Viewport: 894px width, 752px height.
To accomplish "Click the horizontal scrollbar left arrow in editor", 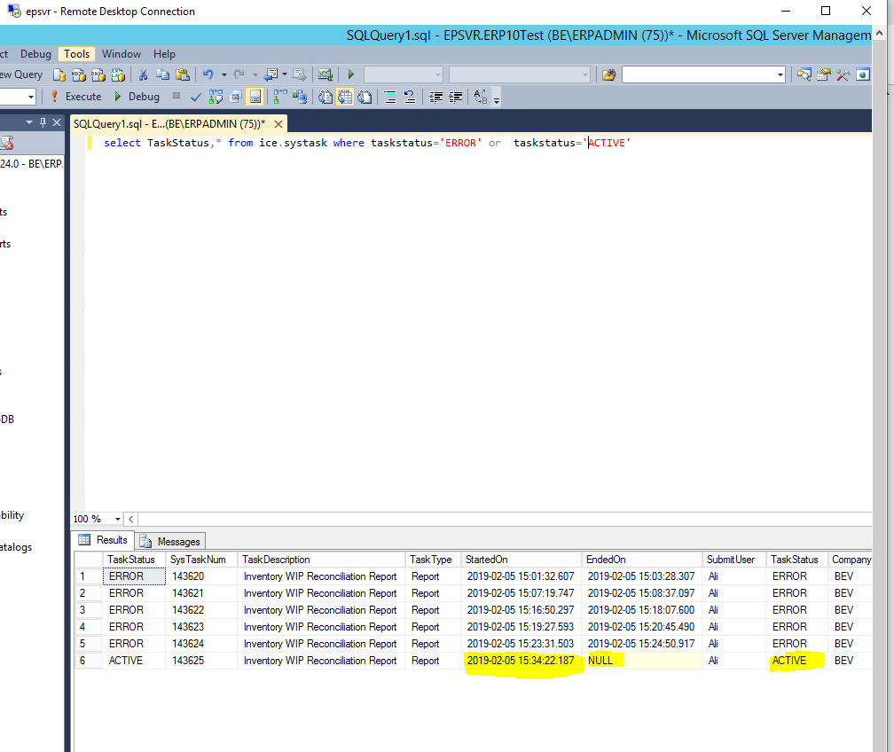I will (x=131, y=519).
